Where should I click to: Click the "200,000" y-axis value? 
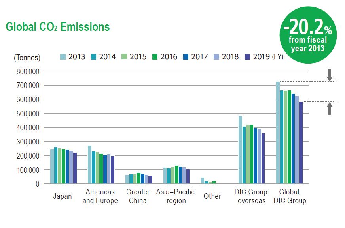[x=28, y=156]
